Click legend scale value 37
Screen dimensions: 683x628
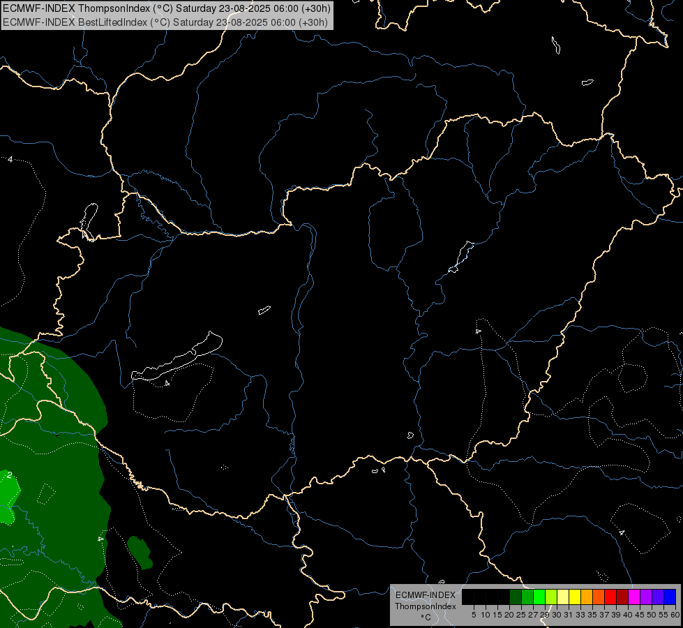tap(605, 615)
